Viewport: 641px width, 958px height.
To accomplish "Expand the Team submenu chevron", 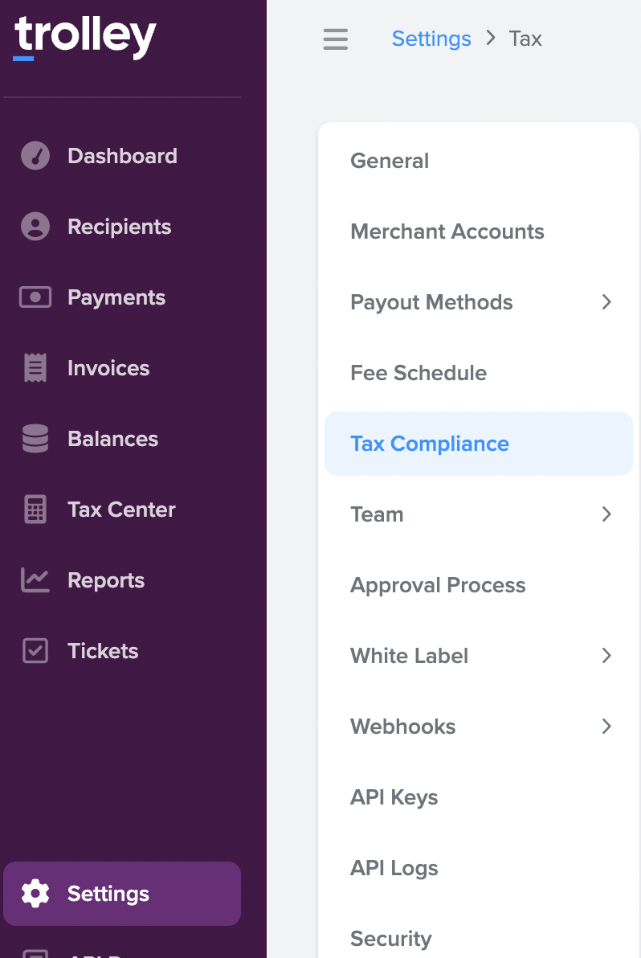I will tap(606, 514).
